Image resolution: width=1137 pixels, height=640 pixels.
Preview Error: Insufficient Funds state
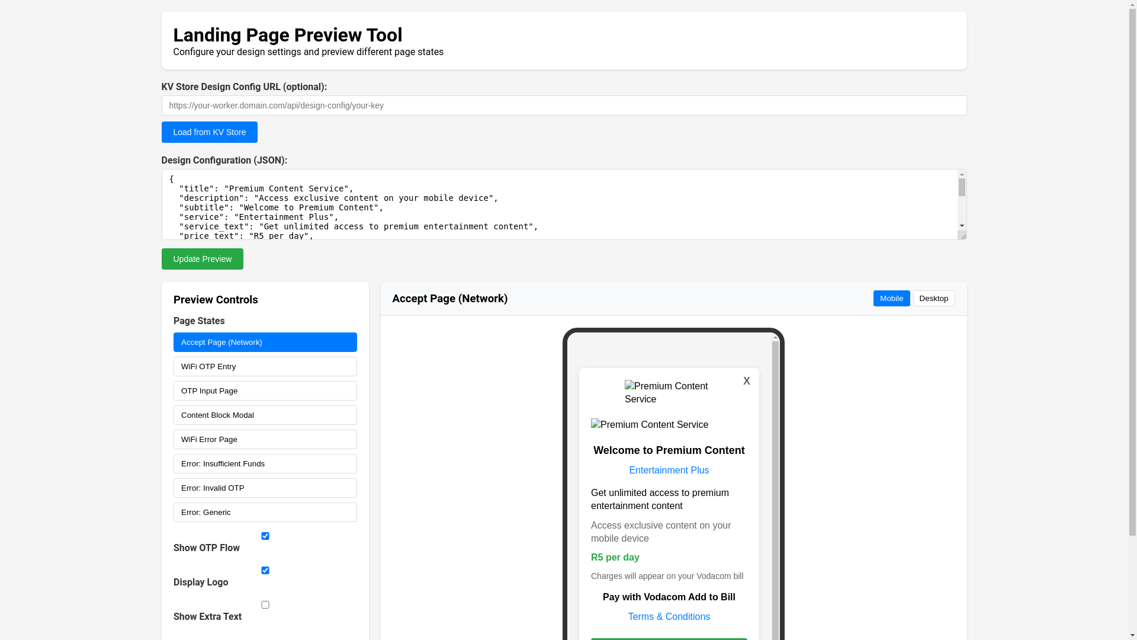tap(265, 464)
